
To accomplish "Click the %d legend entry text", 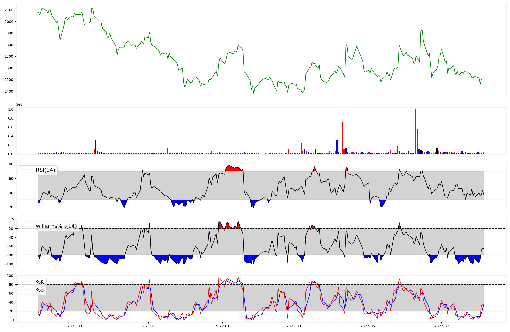I will (40, 290).
